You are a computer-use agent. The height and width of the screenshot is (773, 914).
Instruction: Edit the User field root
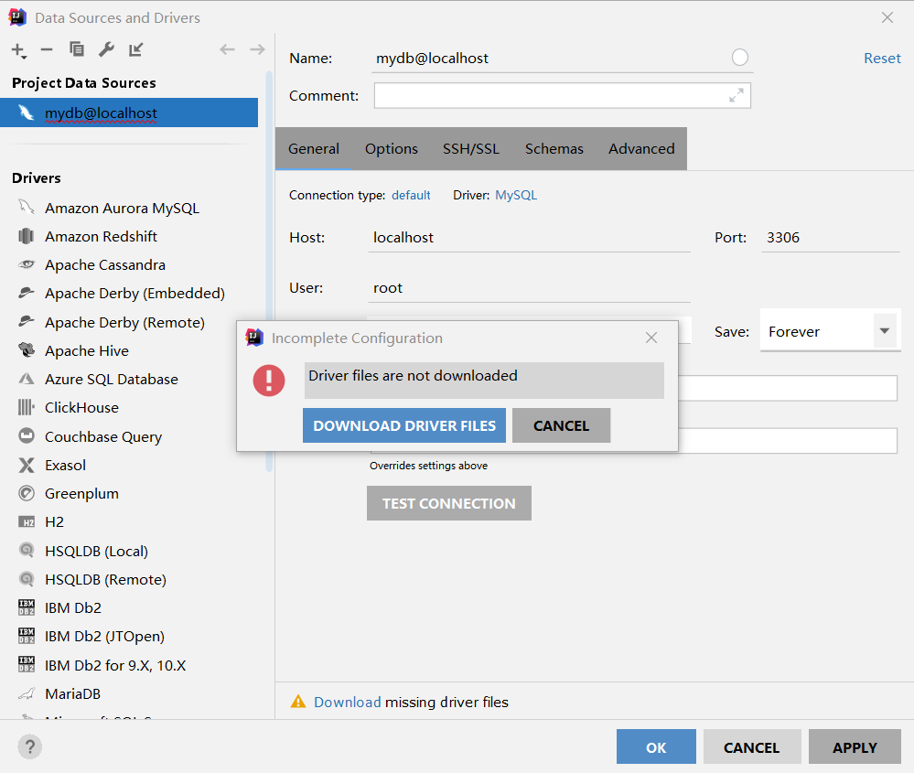click(x=530, y=287)
